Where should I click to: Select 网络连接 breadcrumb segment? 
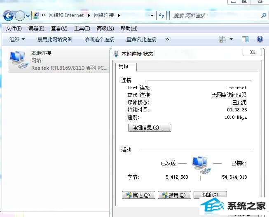tap(104, 15)
